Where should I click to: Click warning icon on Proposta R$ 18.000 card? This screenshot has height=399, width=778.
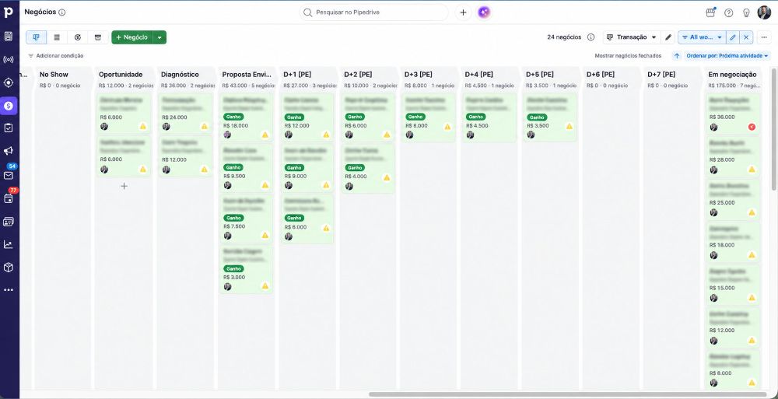point(265,135)
